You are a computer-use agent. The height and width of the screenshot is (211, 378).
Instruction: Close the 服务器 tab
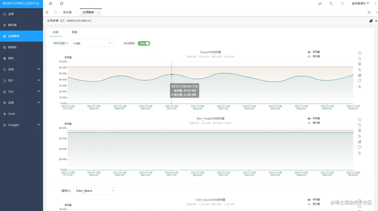click(76, 12)
